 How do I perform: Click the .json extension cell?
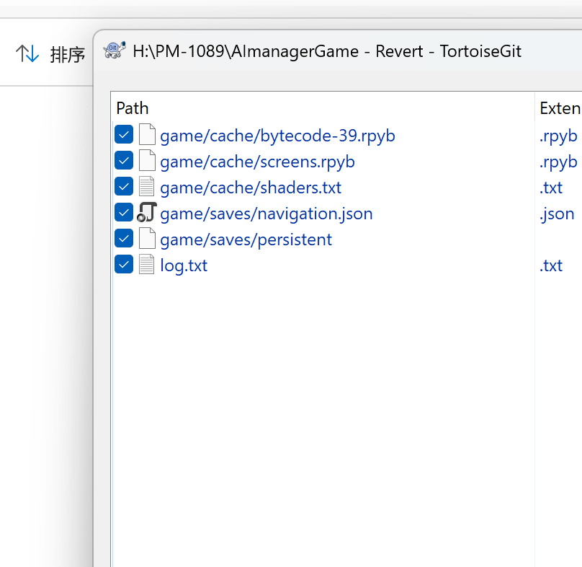click(557, 214)
